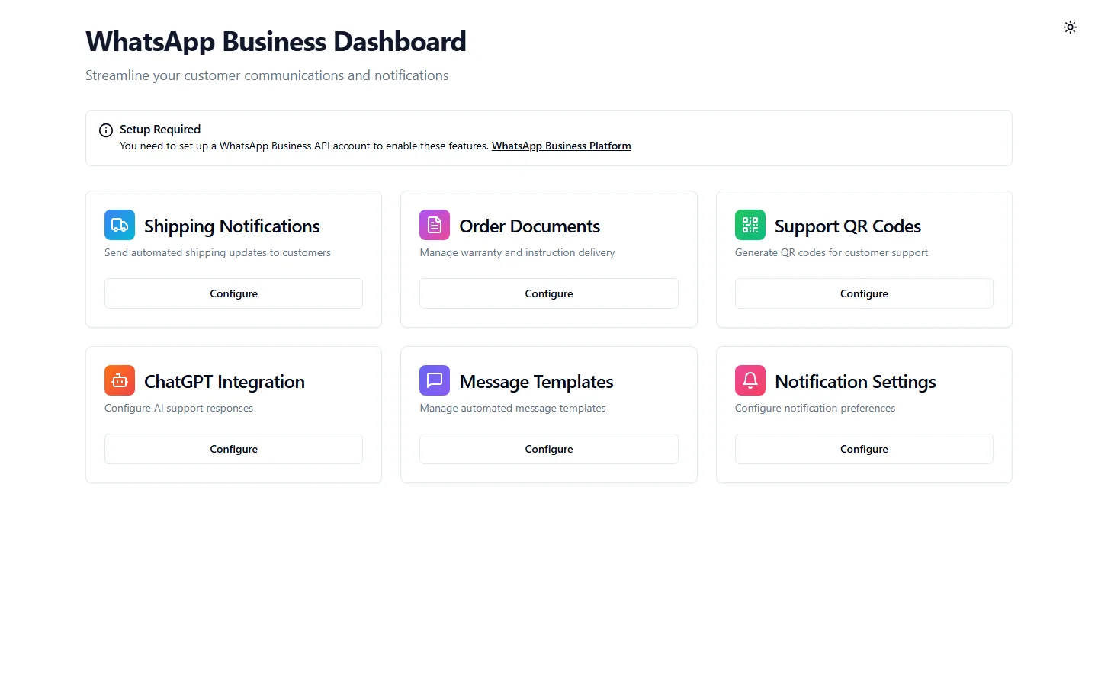Click the Setup Required info icon
This screenshot has height=686, width=1098.
[x=106, y=130]
